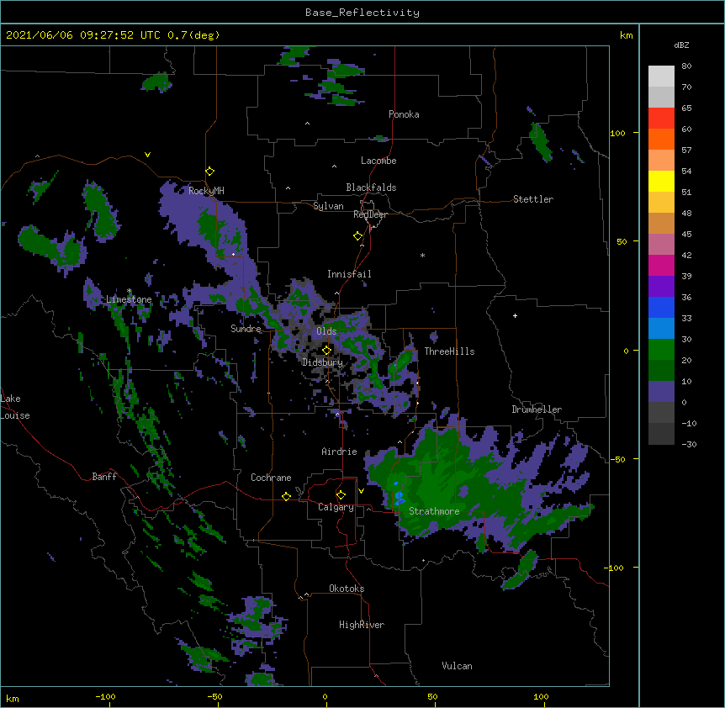Image resolution: width=725 pixels, height=708 pixels.
Task: Click the yellow diamond marker below Cochrane
Action: point(286,496)
